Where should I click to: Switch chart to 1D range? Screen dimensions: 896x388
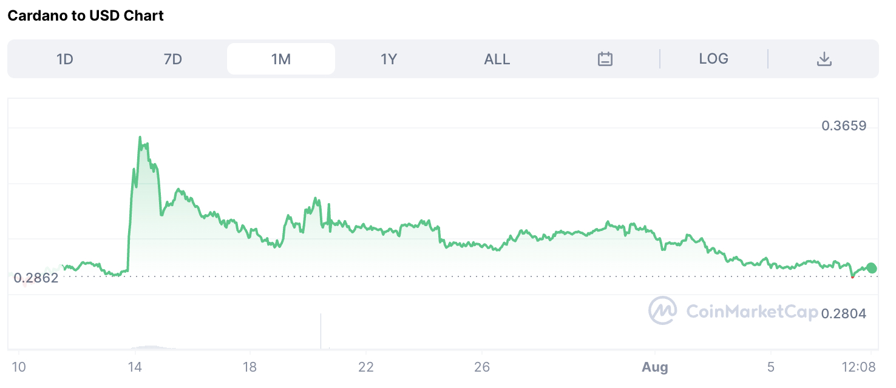pos(65,59)
